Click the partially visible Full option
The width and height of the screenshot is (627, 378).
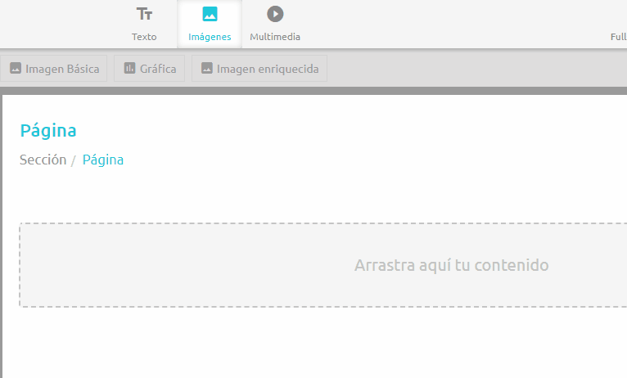point(619,37)
